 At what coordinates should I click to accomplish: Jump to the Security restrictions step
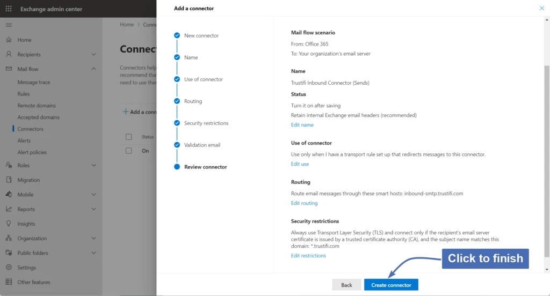[x=206, y=123]
